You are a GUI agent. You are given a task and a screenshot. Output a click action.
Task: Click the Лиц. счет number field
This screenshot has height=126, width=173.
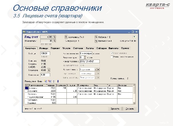[46, 37]
